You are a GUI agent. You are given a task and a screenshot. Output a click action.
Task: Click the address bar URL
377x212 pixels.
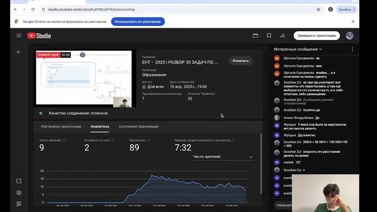91,9
